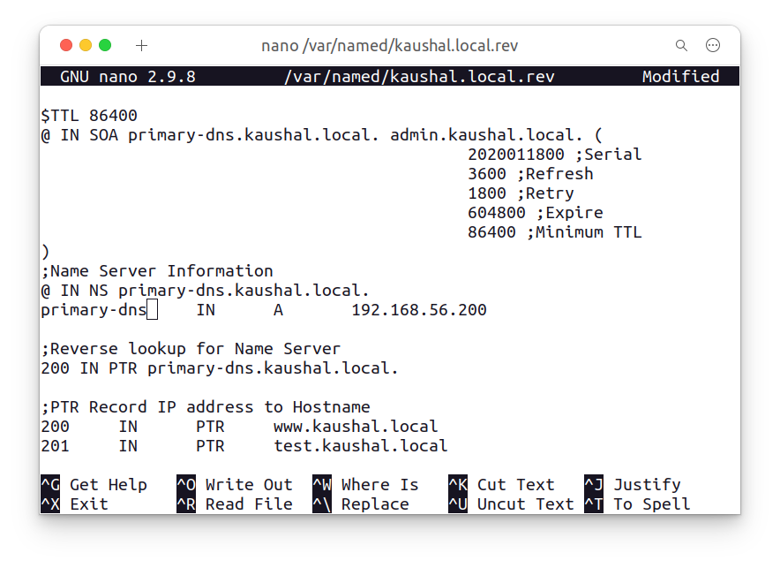The image size is (780, 568).
Task: Click the Justify shortcut
Action: (x=647, y=484)
